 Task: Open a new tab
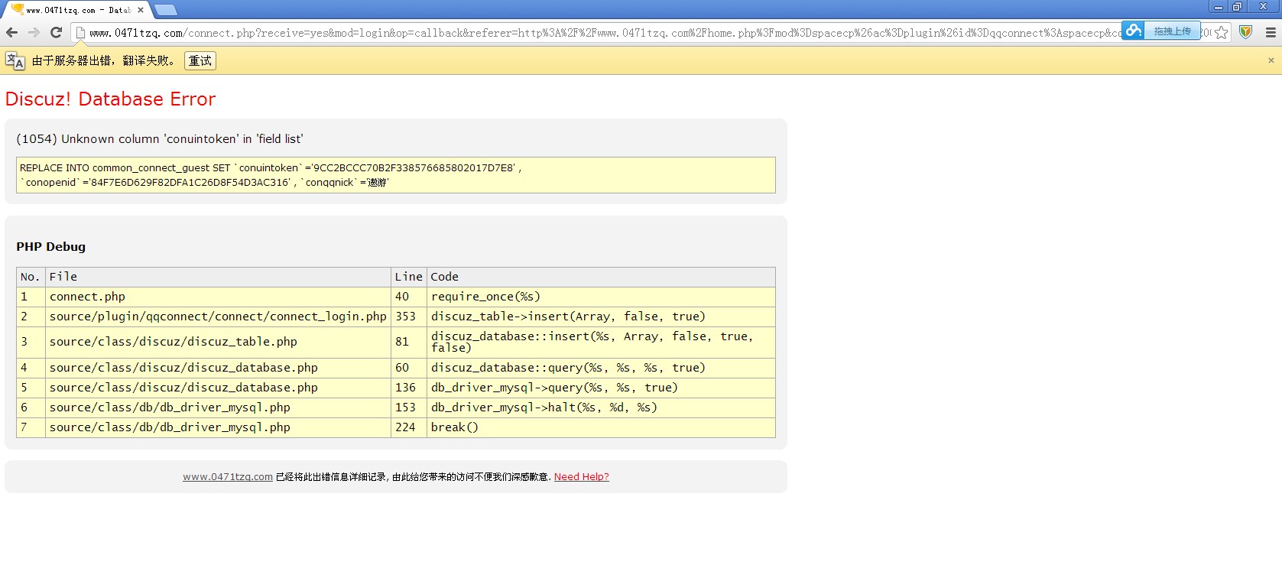click(x=166, y=10)
